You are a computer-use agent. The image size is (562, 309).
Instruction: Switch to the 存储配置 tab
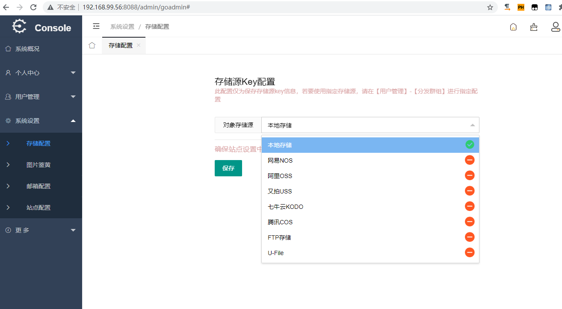[121, 45]
